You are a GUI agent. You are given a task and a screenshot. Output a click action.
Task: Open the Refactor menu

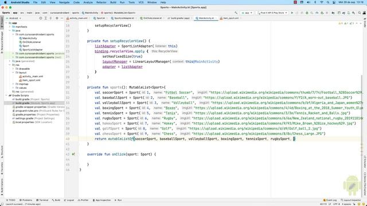pos(101,2)
